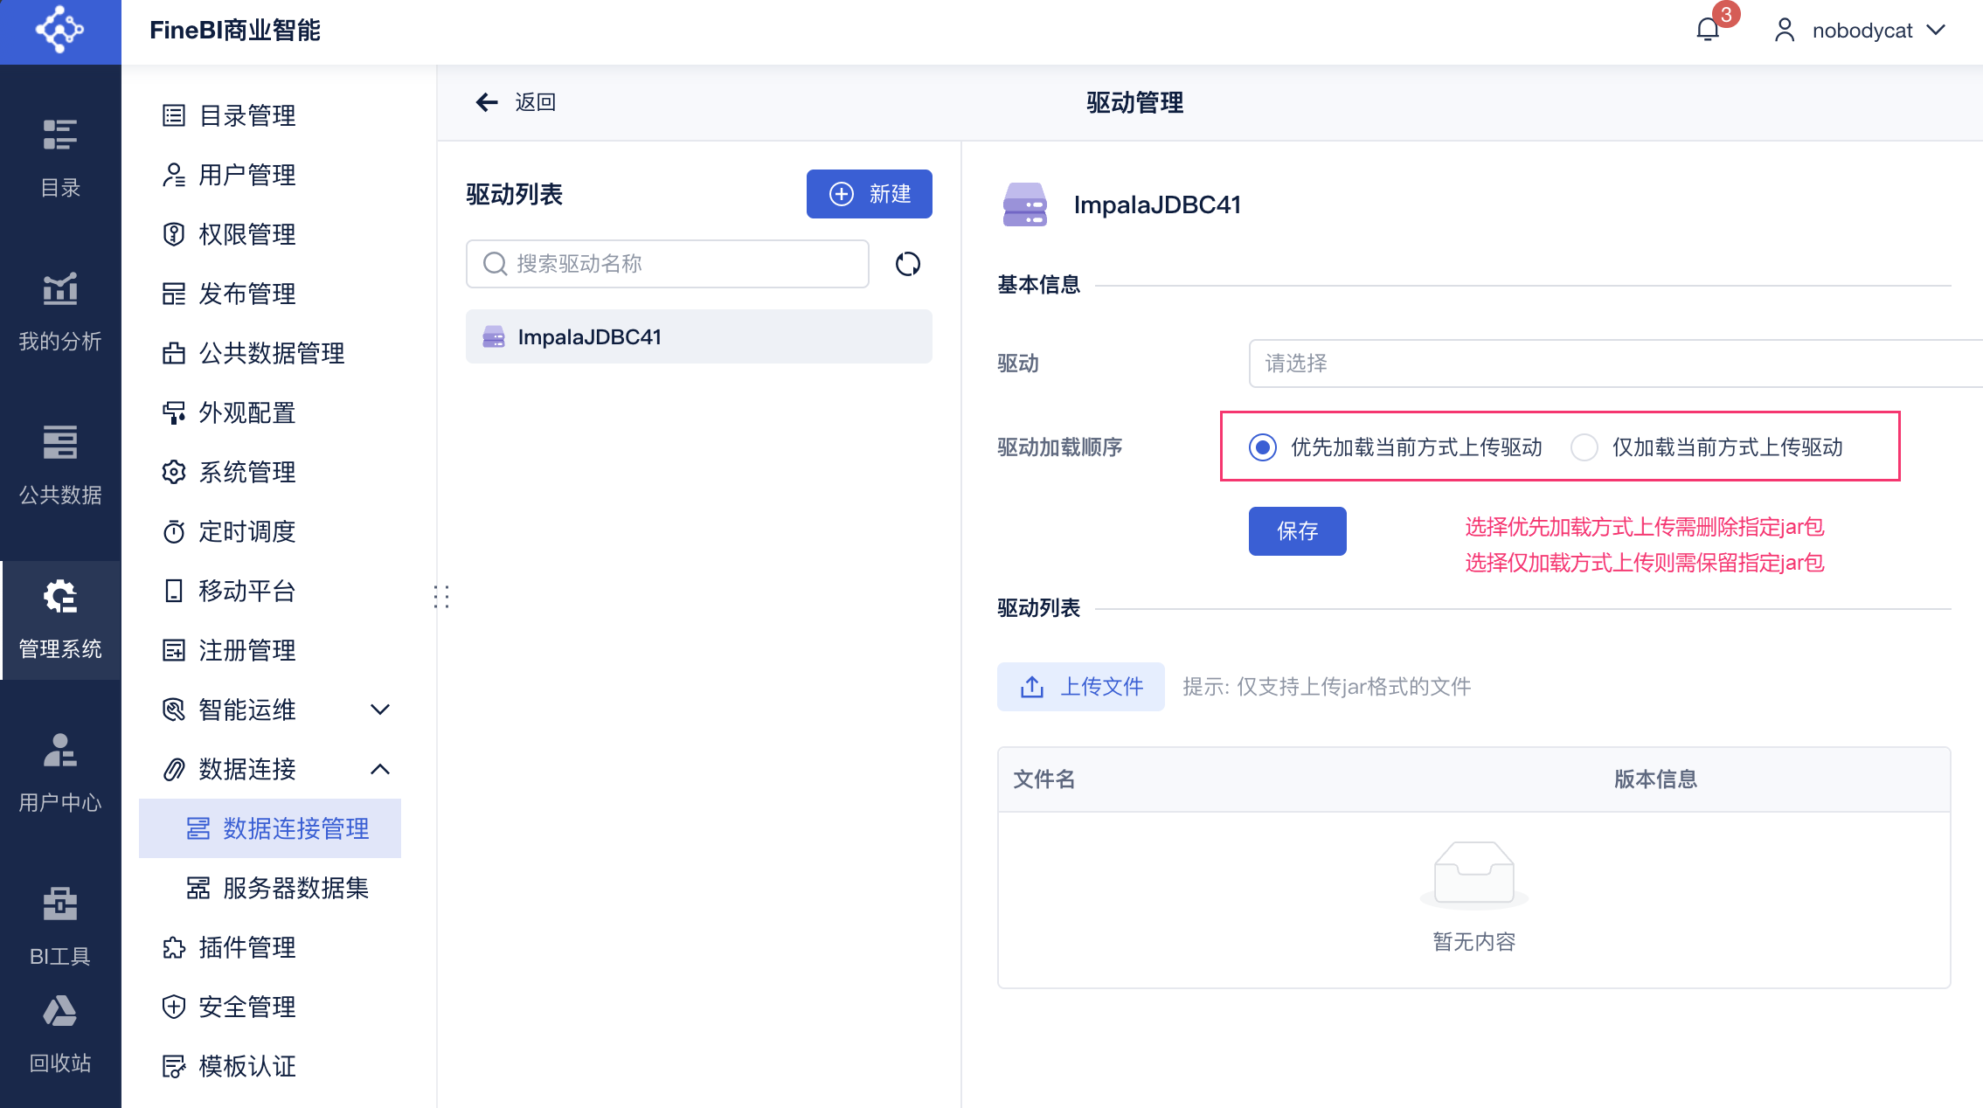Click the 目录管理 list icon
1983x1108 pixels.
click(174, 115)
